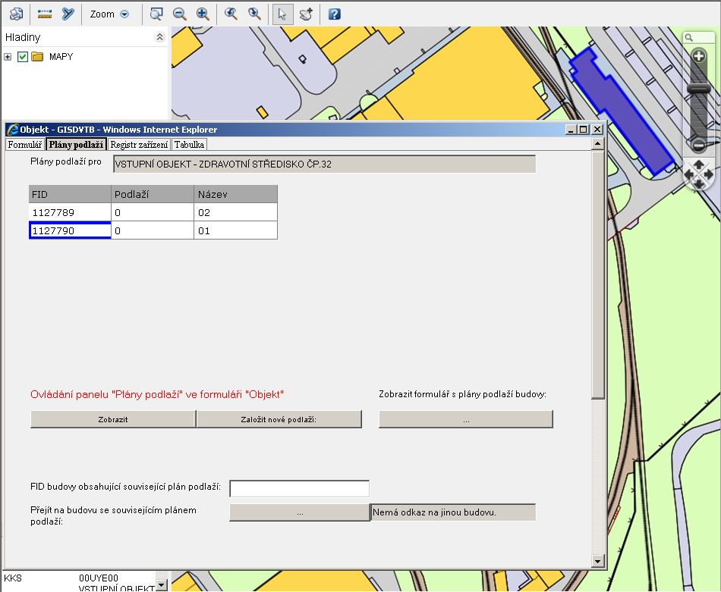Switch to the Plány podlaží tab
Screen dimensions: 721x592
click(x=77, y=145)
